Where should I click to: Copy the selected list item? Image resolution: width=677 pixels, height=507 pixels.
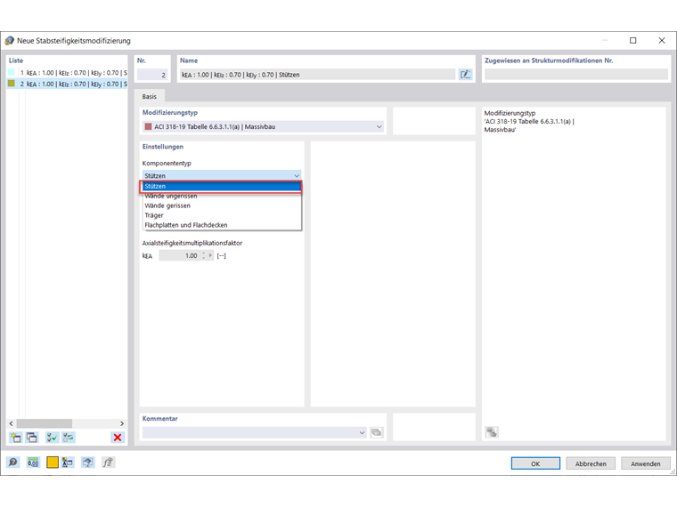tap(32, 438)
